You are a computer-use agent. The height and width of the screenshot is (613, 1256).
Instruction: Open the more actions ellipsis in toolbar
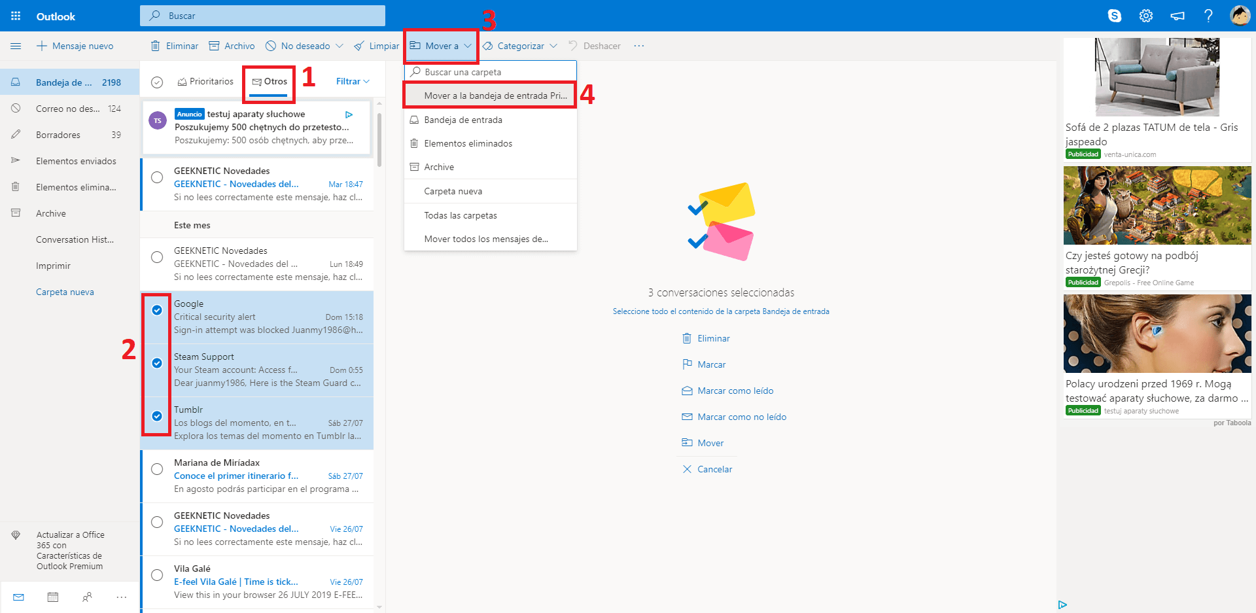[639, 46]
